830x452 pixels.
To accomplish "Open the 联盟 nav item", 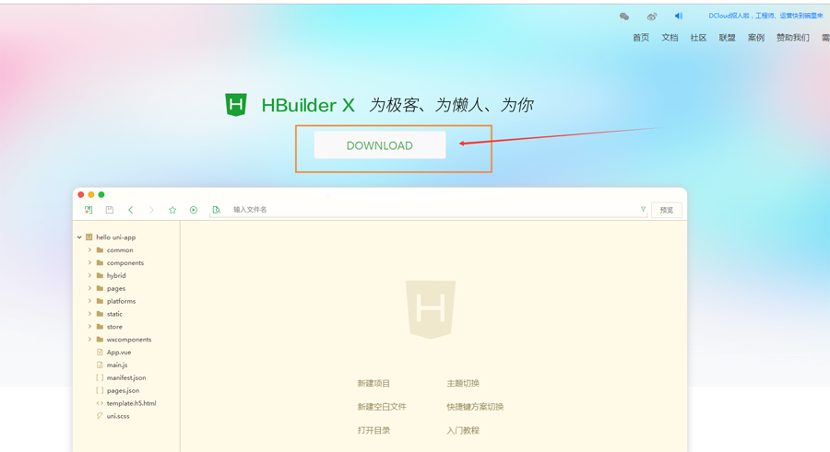I will coord(727,38).
